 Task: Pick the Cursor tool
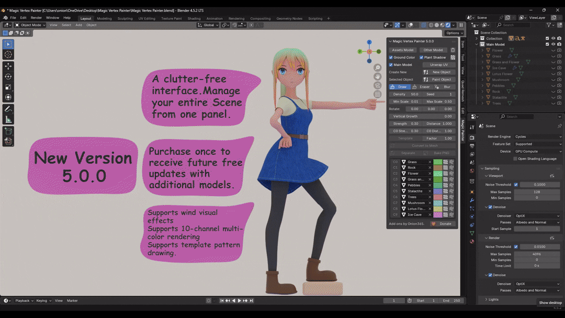(x=8, y=55)
